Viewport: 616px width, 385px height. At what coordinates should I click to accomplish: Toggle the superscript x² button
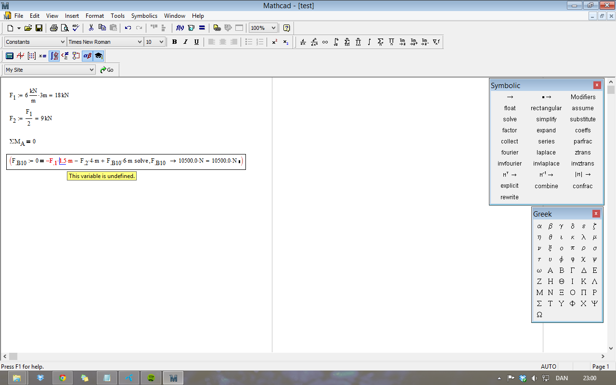click(274, 42)
